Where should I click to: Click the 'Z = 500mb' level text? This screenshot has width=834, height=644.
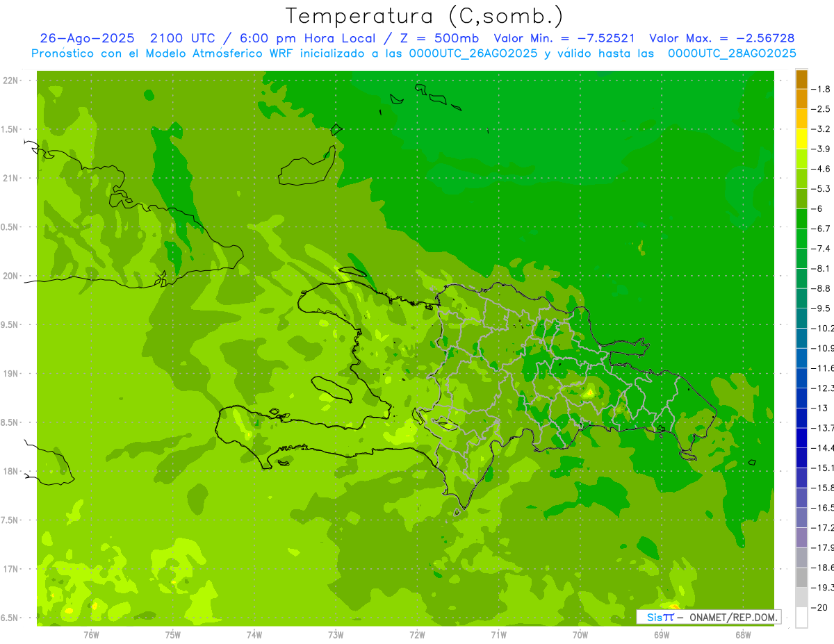tap(437, 38)
